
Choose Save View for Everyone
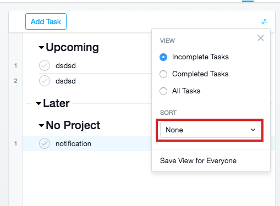pyautogui.click(x=198, y=161)
